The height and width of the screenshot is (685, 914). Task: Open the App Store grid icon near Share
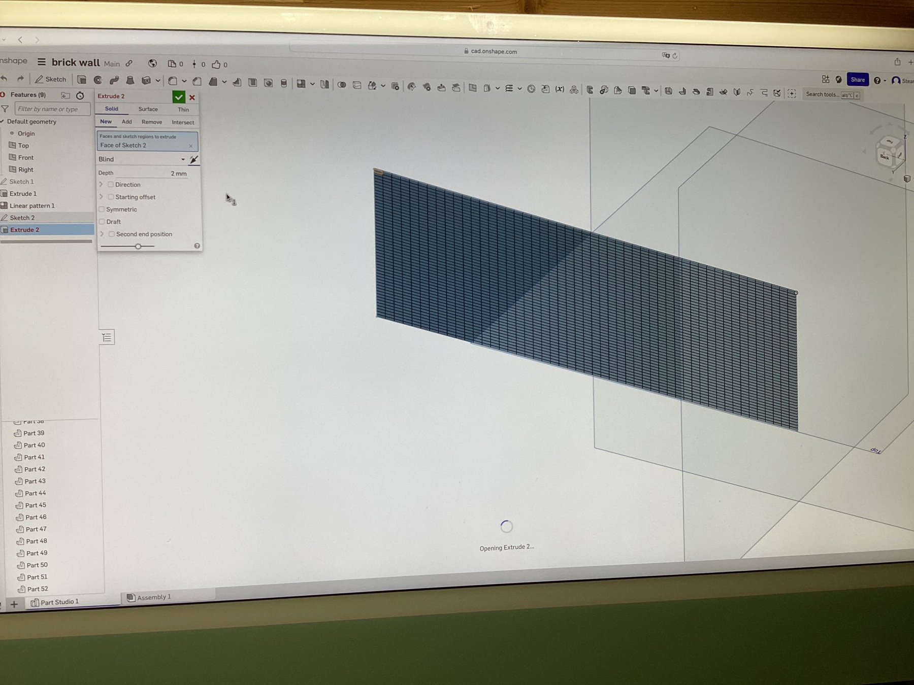(826, 79)
